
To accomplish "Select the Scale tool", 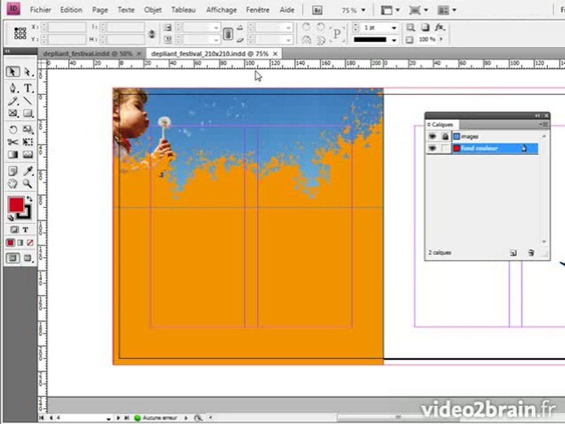I will [x=28, y=130].
